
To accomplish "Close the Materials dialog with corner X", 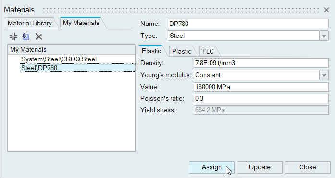I will 326,10.
